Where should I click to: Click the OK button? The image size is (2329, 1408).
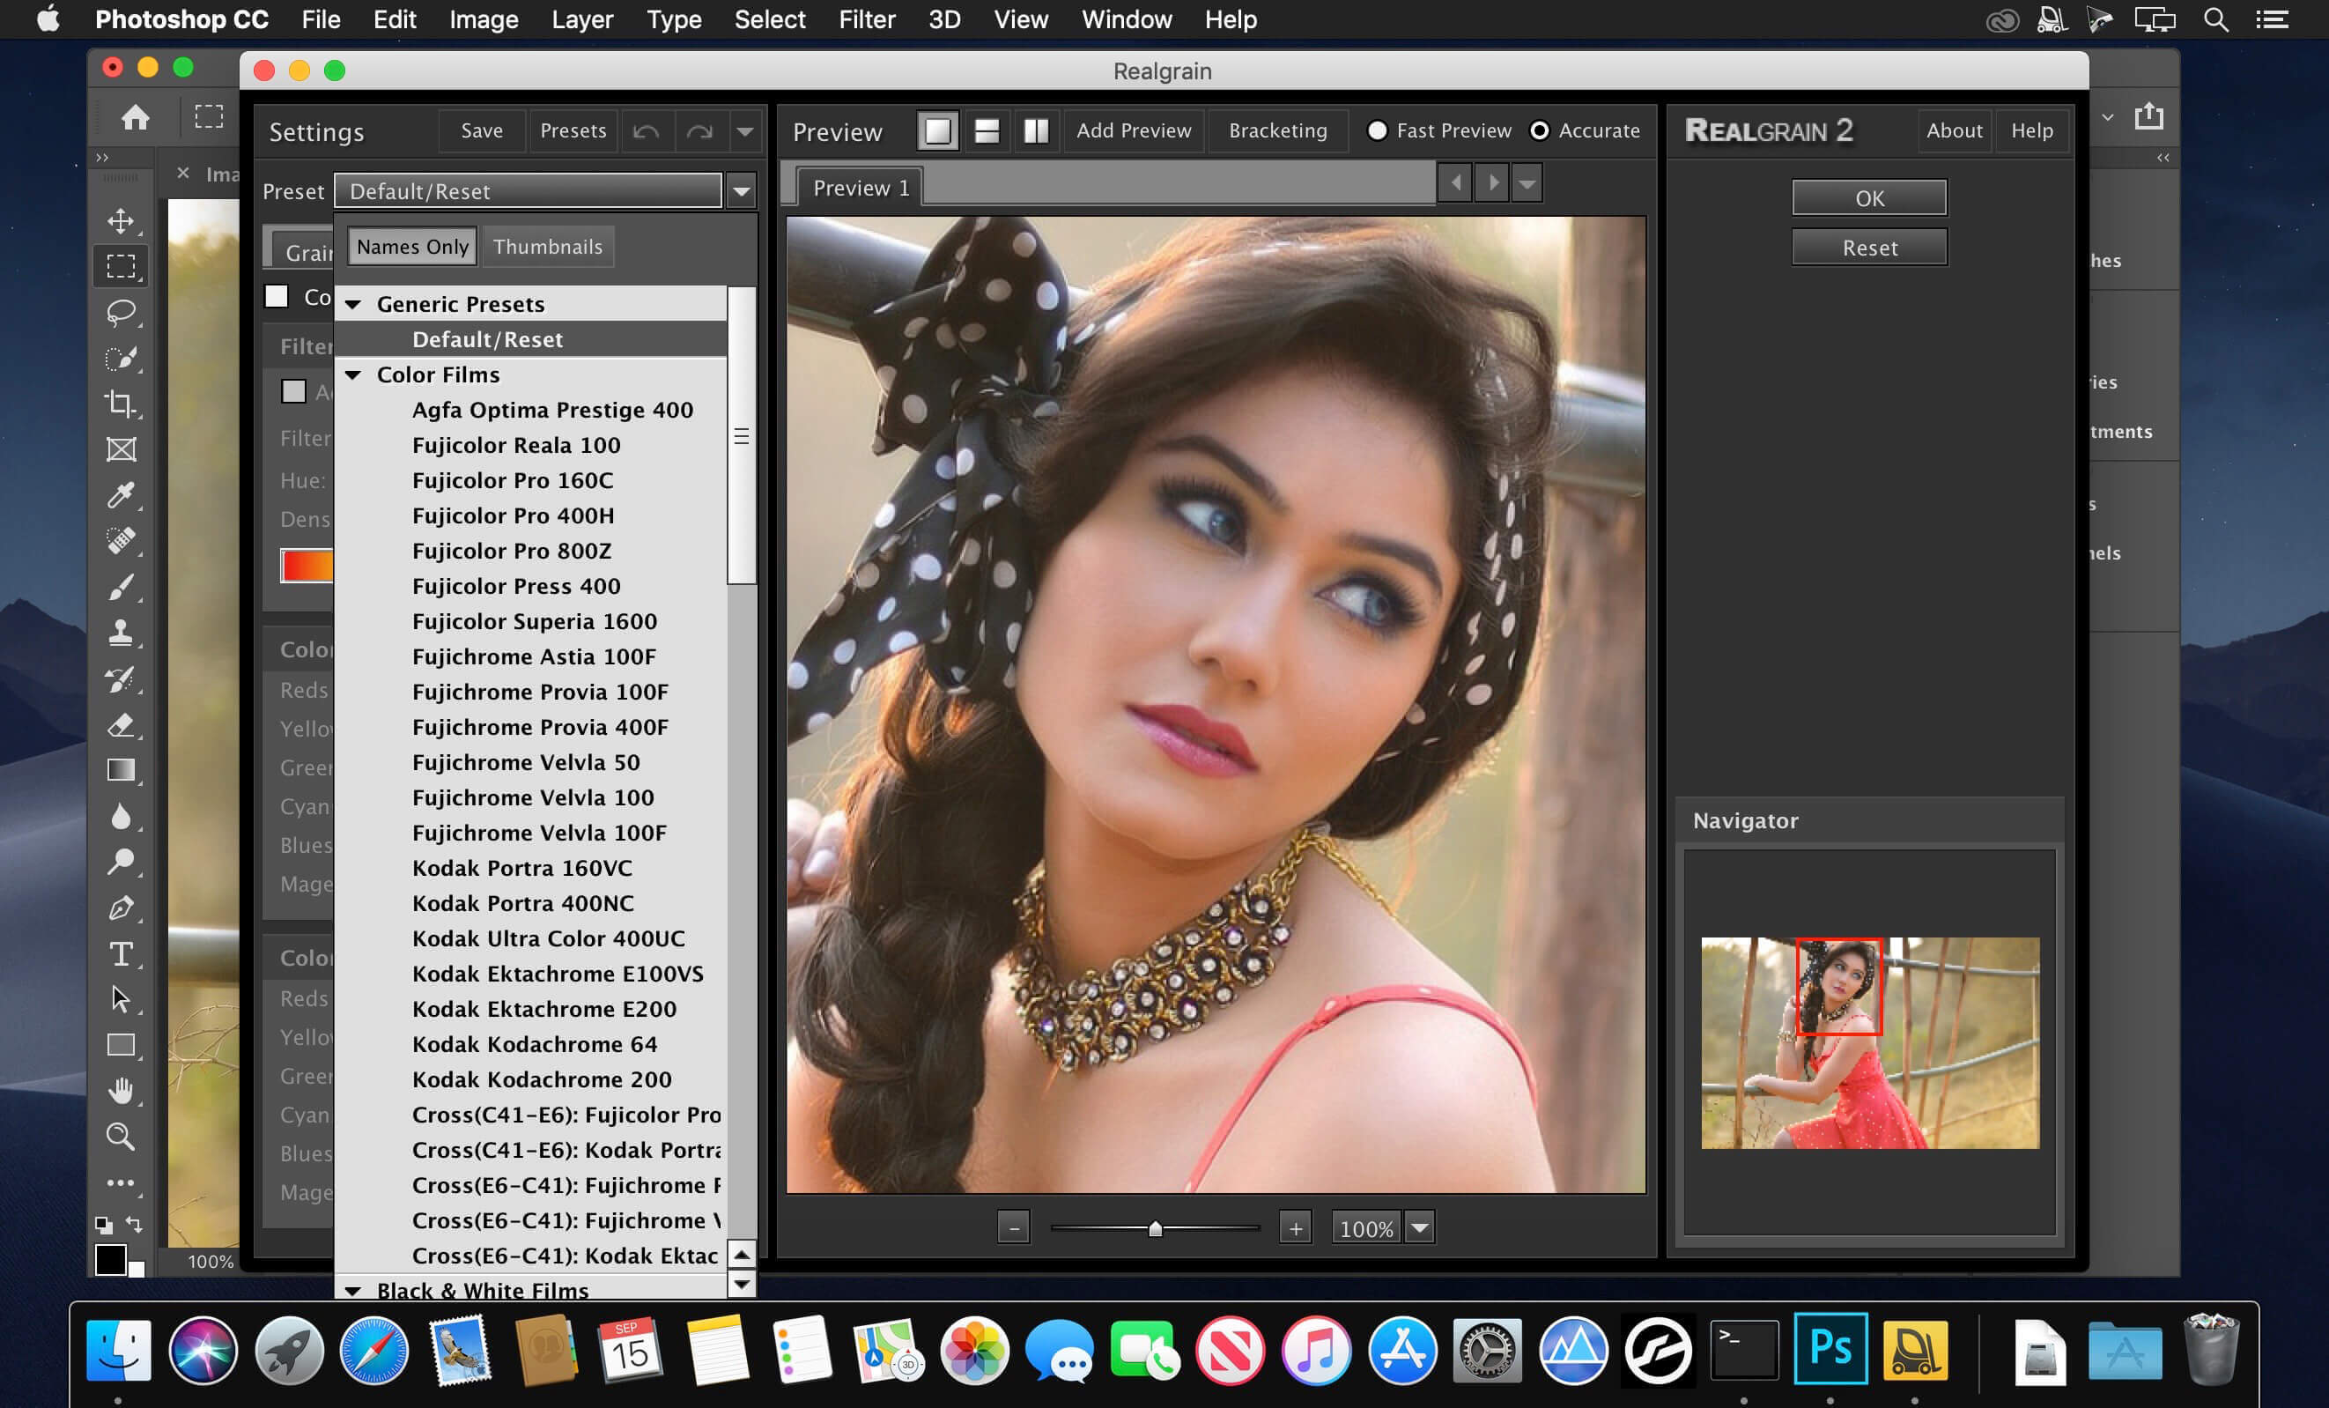tap(1870, 195)
